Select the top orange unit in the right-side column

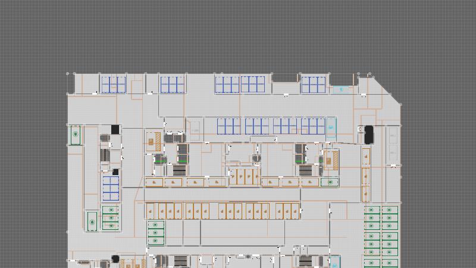366,157
